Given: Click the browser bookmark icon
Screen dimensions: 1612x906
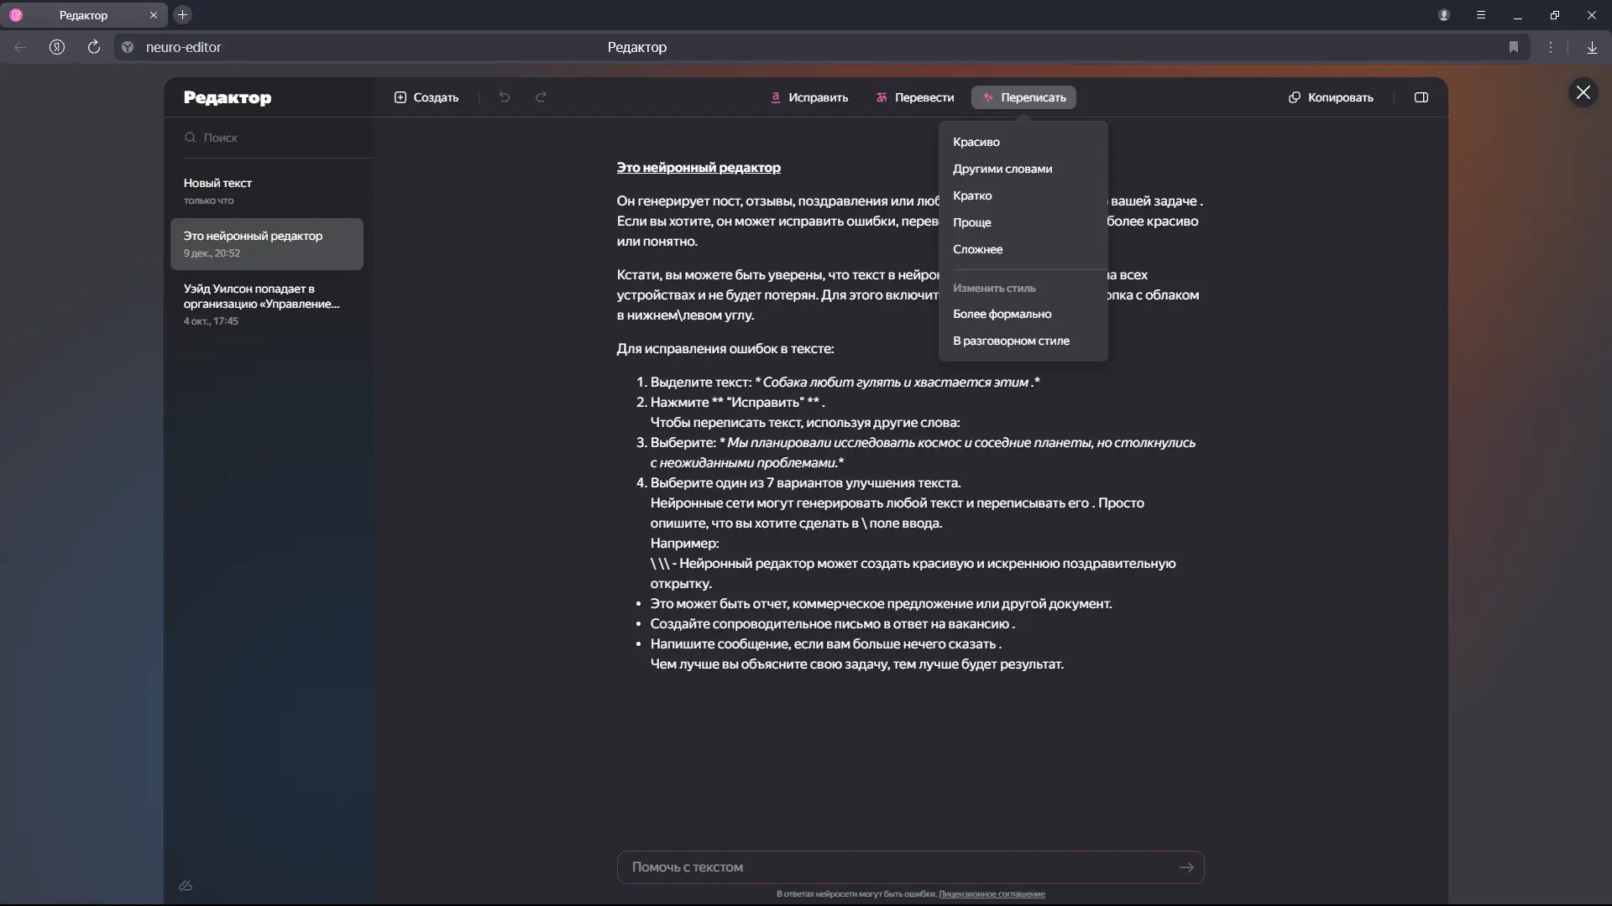Looking at the screenshot, I should 1513,47.
